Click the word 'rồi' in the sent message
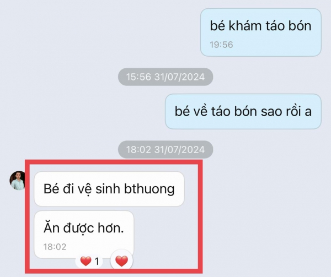Viewport: 331px width, 277px height. click(x=293, y=111)
